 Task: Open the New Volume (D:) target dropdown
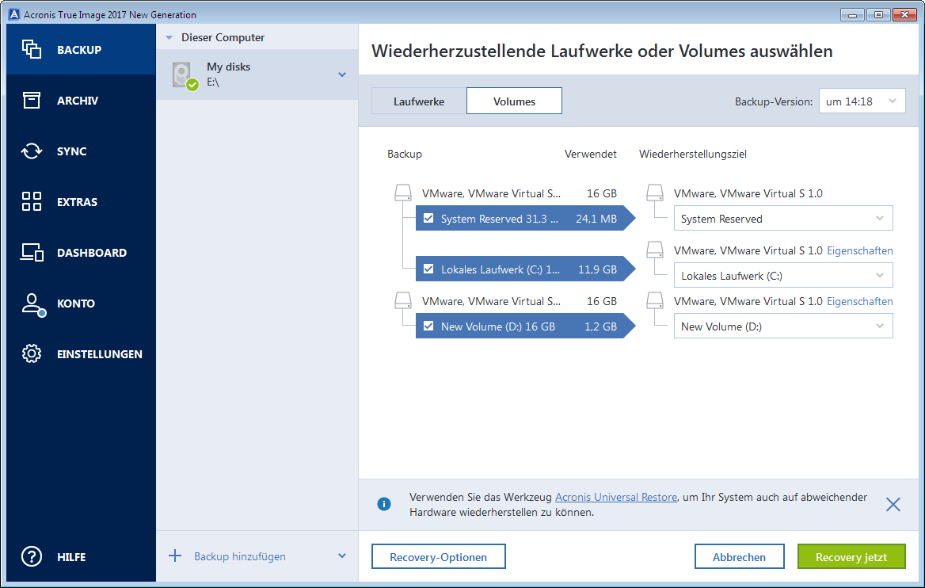783,326
